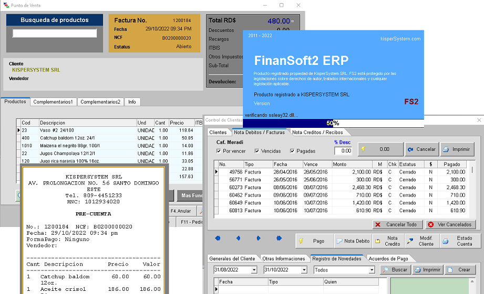The height and width of the screenshot is (294, 484).
Task: Click next record blue arrow
Action: 258,238
